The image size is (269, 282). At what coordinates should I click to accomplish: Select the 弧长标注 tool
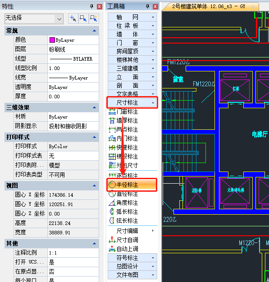click(x=123, y=211)
